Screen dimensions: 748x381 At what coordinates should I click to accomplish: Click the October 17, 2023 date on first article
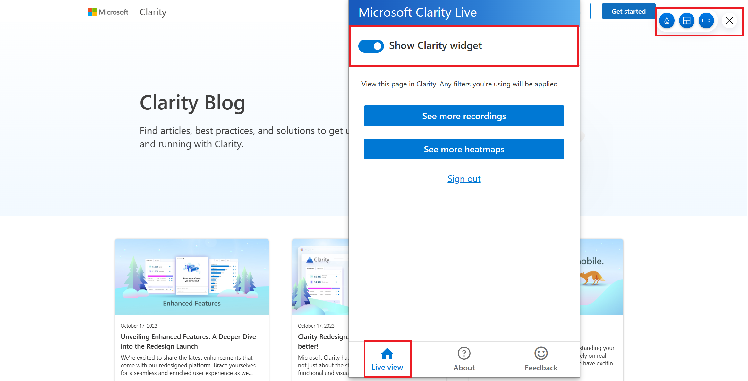[x=139, y=326]
